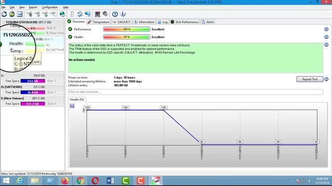The width and height of the screenshot is (332, 186).
Task: Select the C: (56.0 GB) volume header
Action: point(23,75)
